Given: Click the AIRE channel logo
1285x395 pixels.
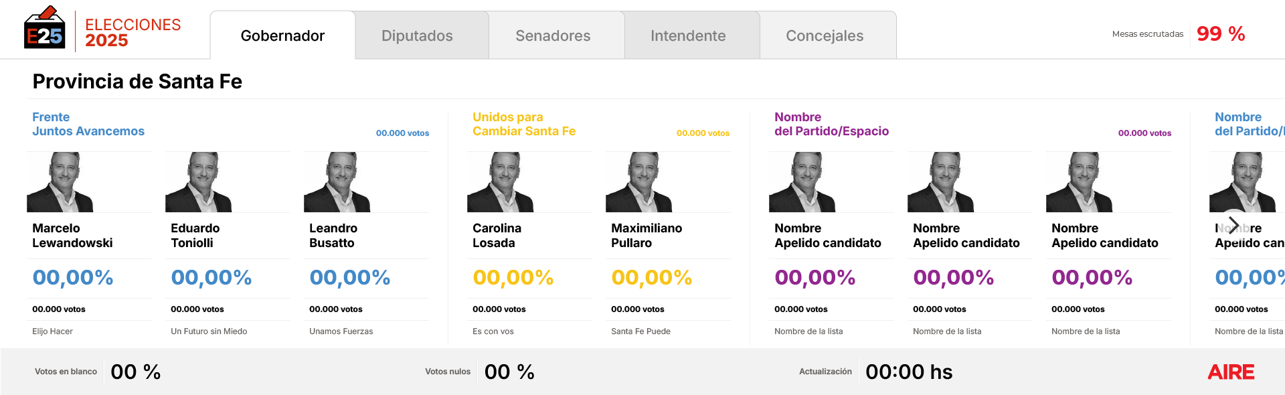Looking at the screenshot, I should pos(1231,372).
